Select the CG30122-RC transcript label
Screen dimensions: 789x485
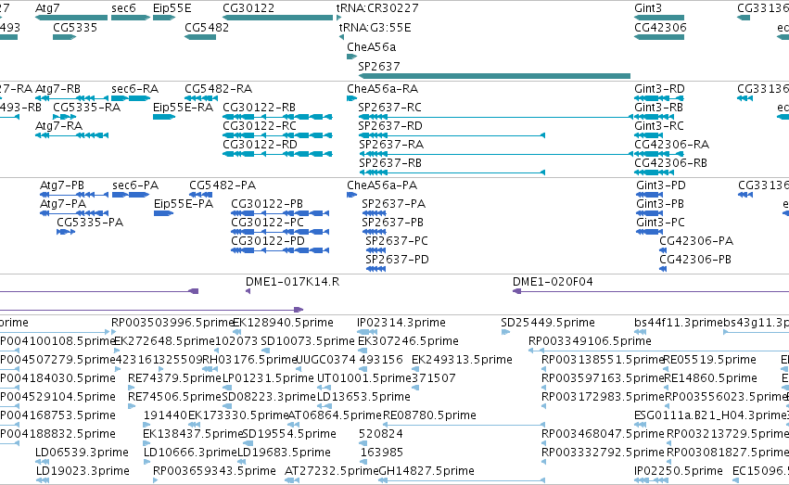(260, 126)
